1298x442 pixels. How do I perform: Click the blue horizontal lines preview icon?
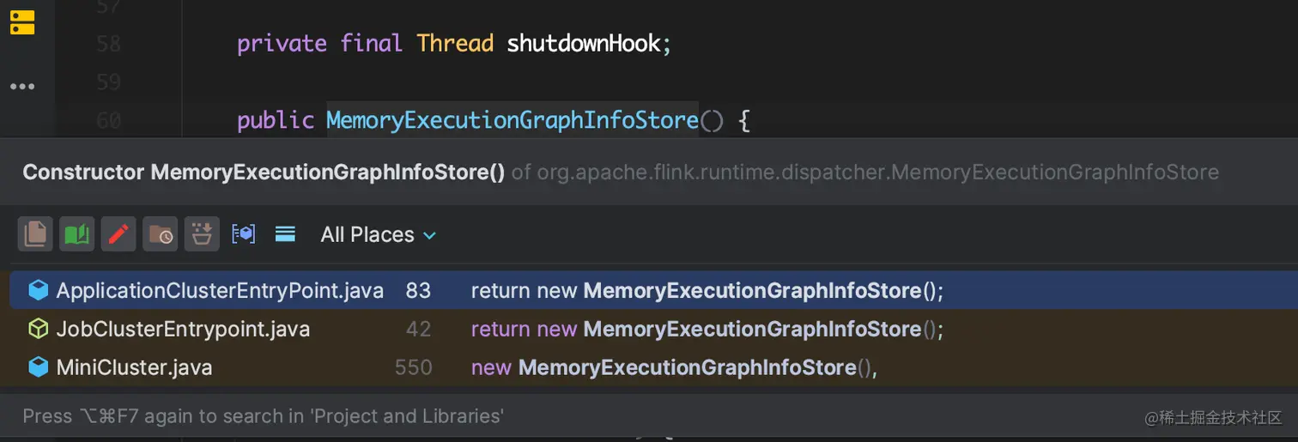(x=285, y=234)
